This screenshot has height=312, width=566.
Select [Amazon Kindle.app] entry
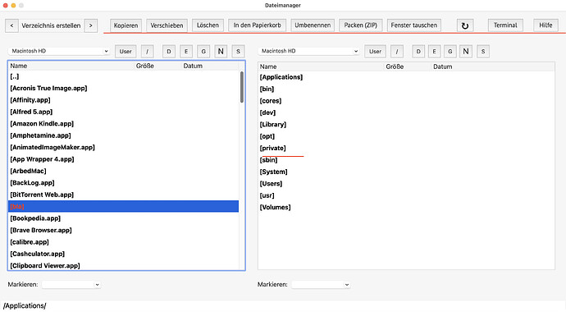123,124
